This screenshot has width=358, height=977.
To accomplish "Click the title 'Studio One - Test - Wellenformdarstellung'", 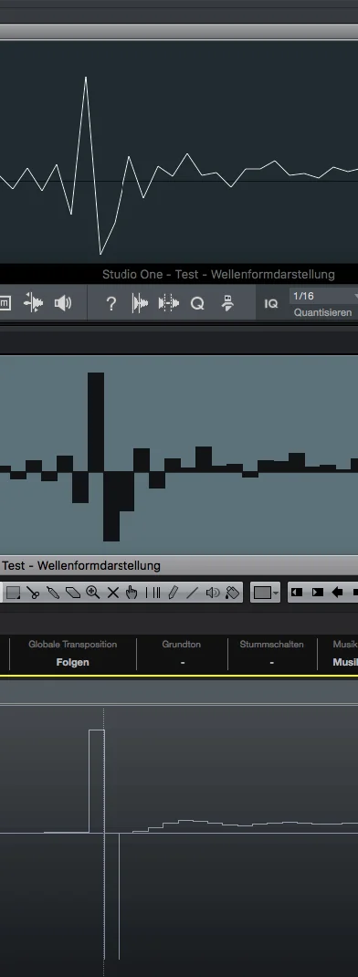I will [218, 274].
